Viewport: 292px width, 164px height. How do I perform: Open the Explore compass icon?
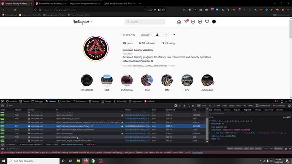click(x=200, y=22)
